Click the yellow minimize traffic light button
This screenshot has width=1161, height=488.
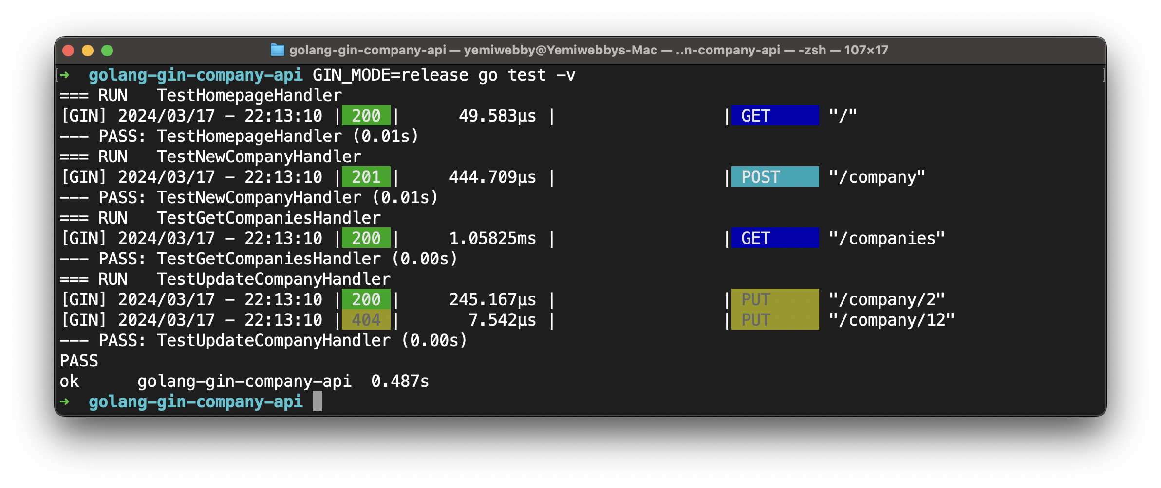[87, 50]
